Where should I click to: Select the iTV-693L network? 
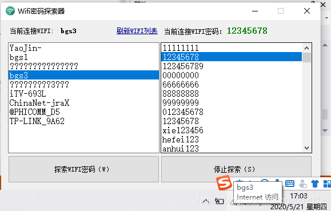pyautogui.click(x=83, y=94)
